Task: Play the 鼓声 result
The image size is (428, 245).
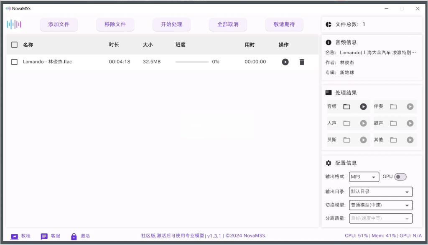Action: [410, 123]
